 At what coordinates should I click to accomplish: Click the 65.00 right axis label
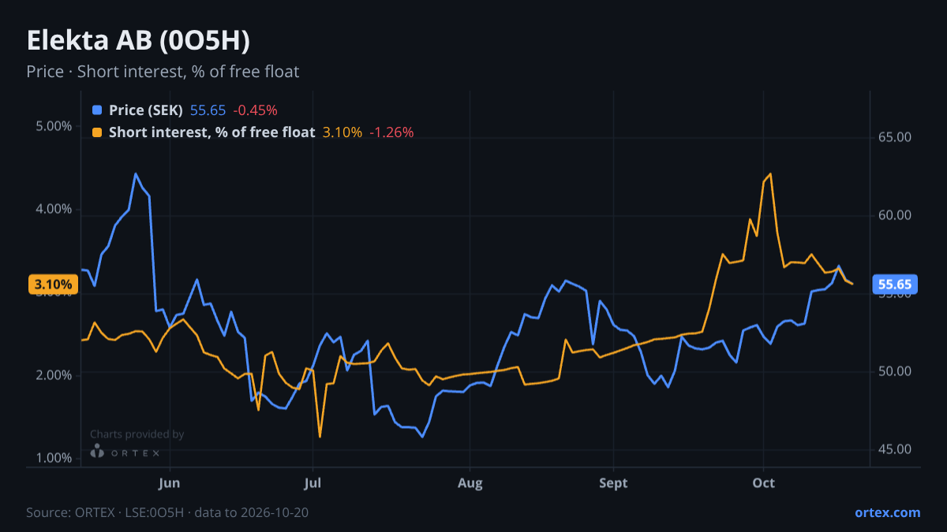(895, 137)
